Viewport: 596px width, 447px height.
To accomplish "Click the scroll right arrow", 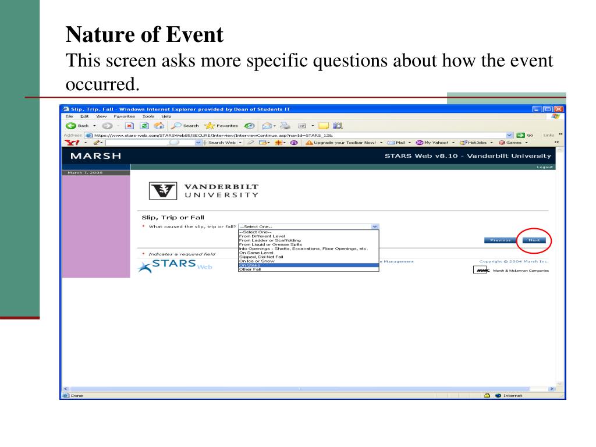I will click(552, 389).
